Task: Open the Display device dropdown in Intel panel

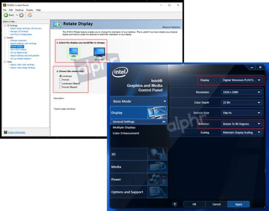Action: coord(242,80)
